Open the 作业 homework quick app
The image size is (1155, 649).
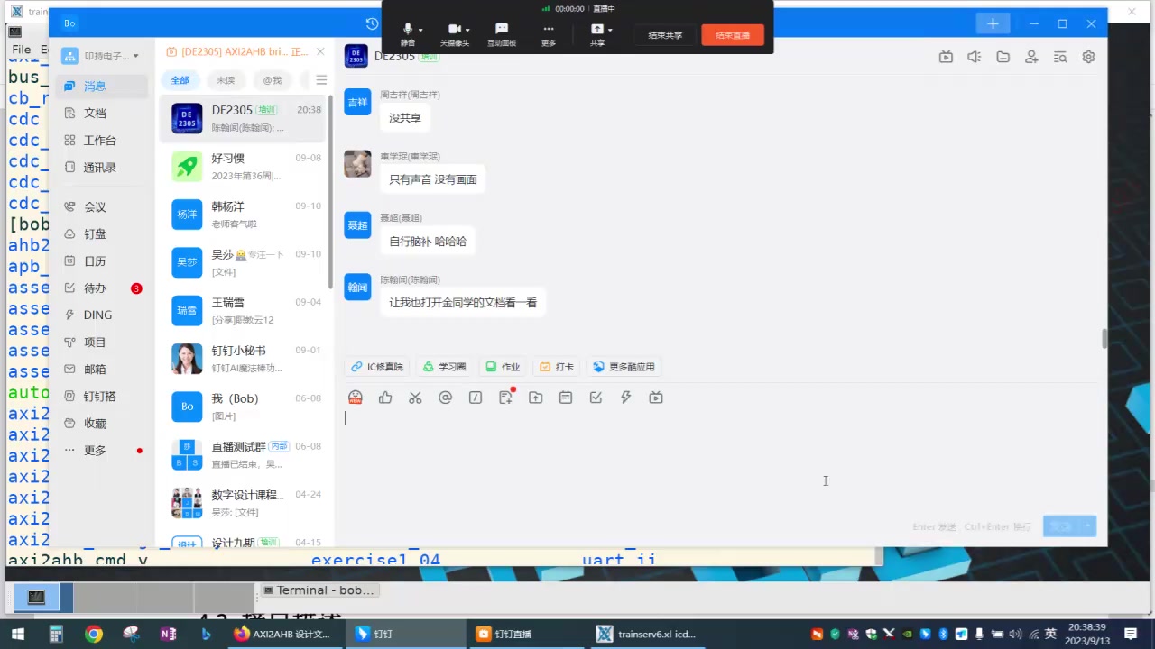[x=503, y=367]
